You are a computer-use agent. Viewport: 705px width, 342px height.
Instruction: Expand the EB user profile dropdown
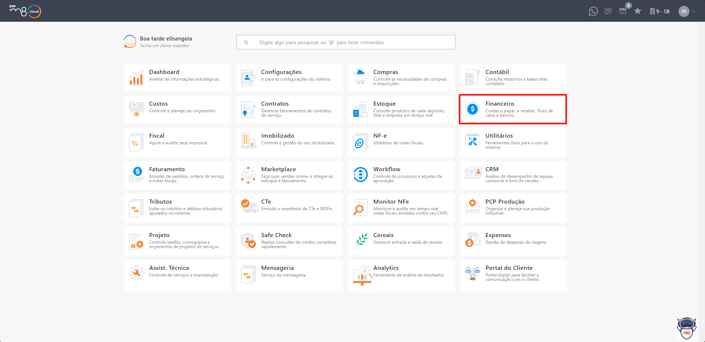point(694,11)
